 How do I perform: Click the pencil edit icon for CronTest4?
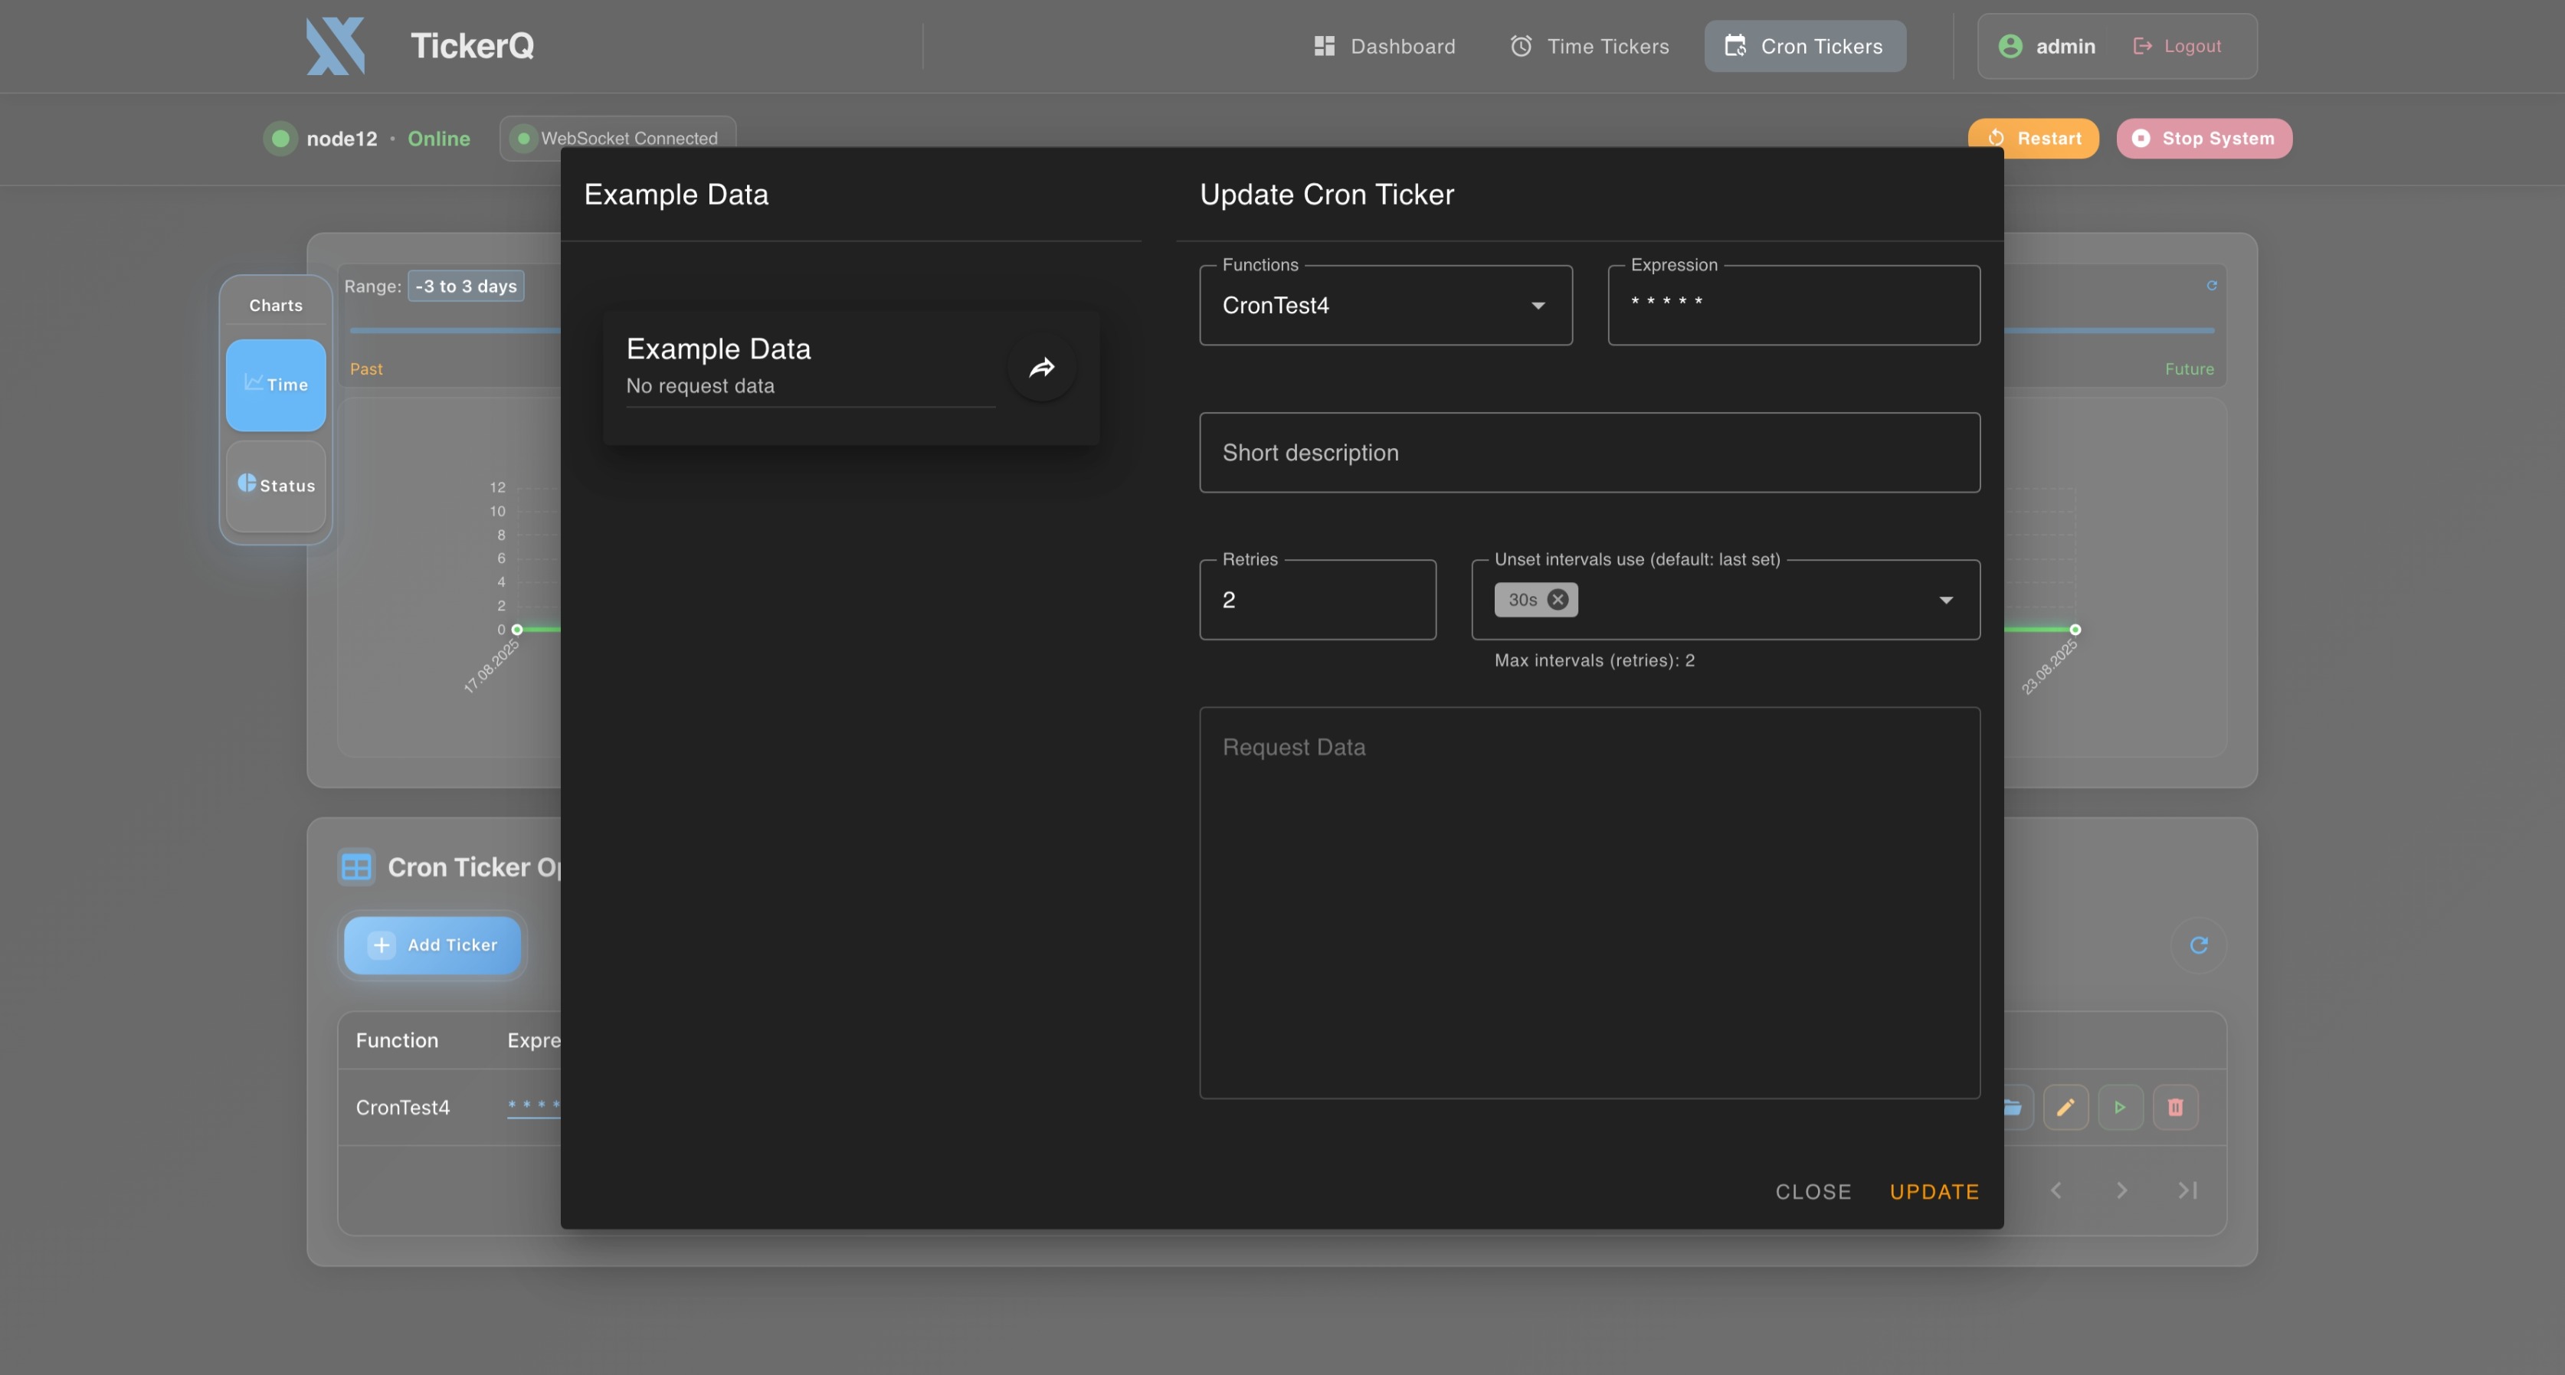tap(2065, 1107)
